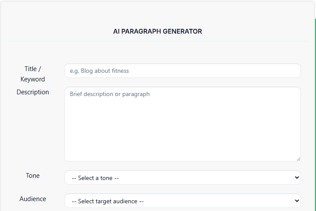Image resolution: width=316 pixels, height=211 pixels.
Task: Click the AI PARAGRAPH GENERATOR heading
Action: [x=158, y=31]
